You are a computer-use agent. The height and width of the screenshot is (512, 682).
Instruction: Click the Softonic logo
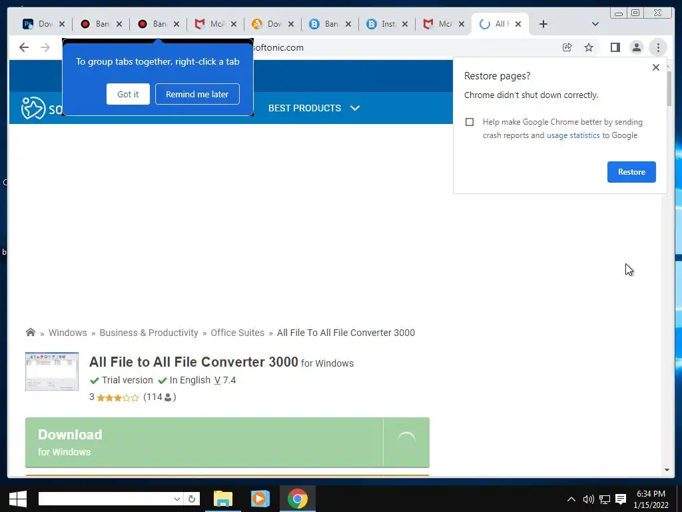(42, 108)
